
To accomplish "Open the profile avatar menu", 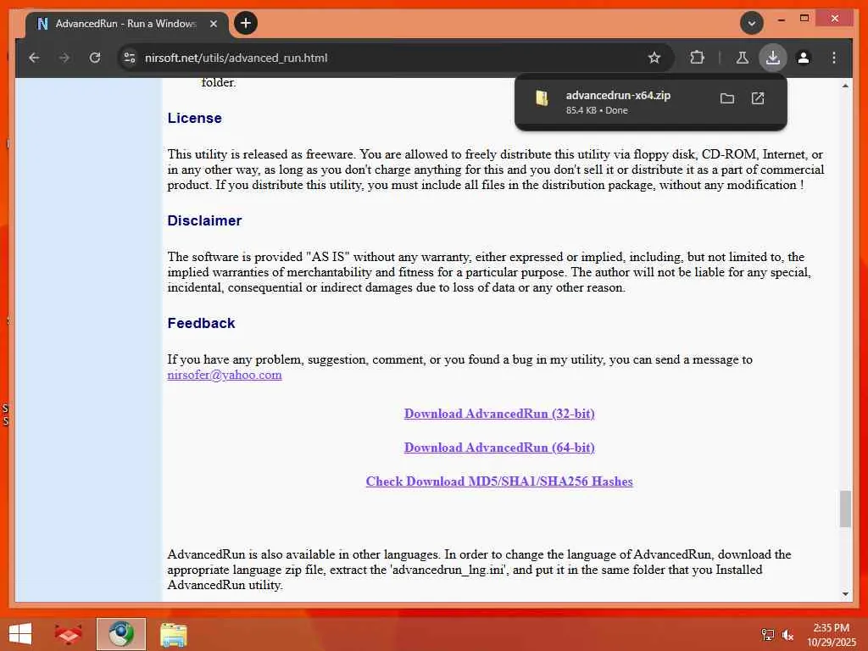I will coord(804,58).
